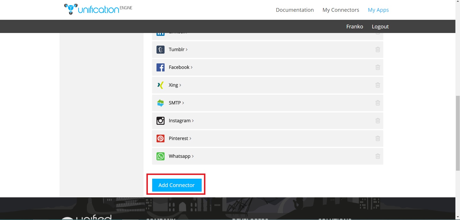Delete the Pinterest connector with trash icon
The height and width of the screenshot is (220, 460).
tap(378, 139)
